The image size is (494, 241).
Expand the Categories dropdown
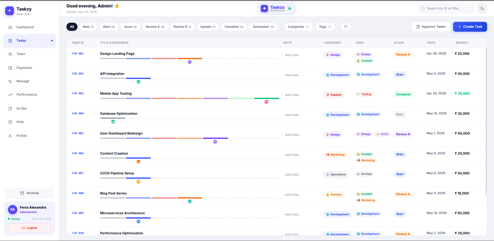click(x=298, y=27)
